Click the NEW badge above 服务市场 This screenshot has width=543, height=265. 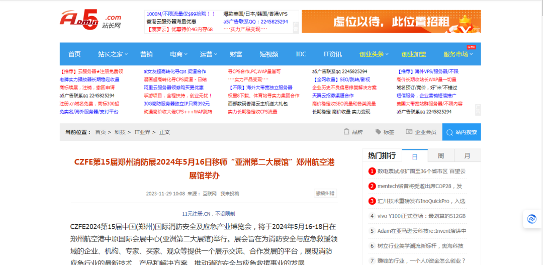click(x=471, y=47)
